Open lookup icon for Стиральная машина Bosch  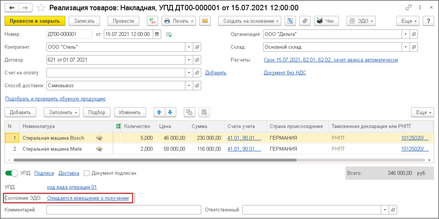pos(99,138)
